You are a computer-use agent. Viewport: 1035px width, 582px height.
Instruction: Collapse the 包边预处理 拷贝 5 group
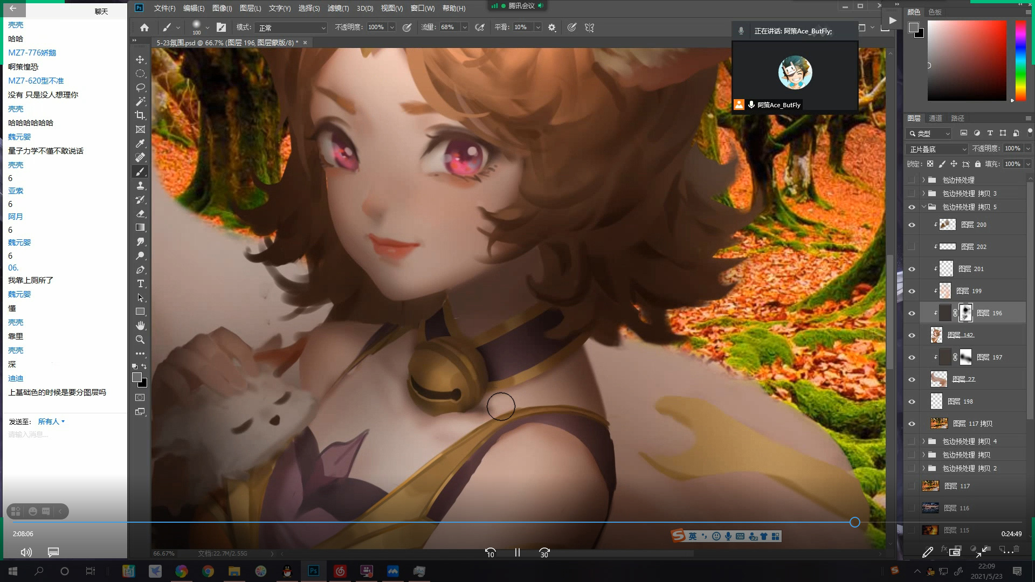pos(923,207)
